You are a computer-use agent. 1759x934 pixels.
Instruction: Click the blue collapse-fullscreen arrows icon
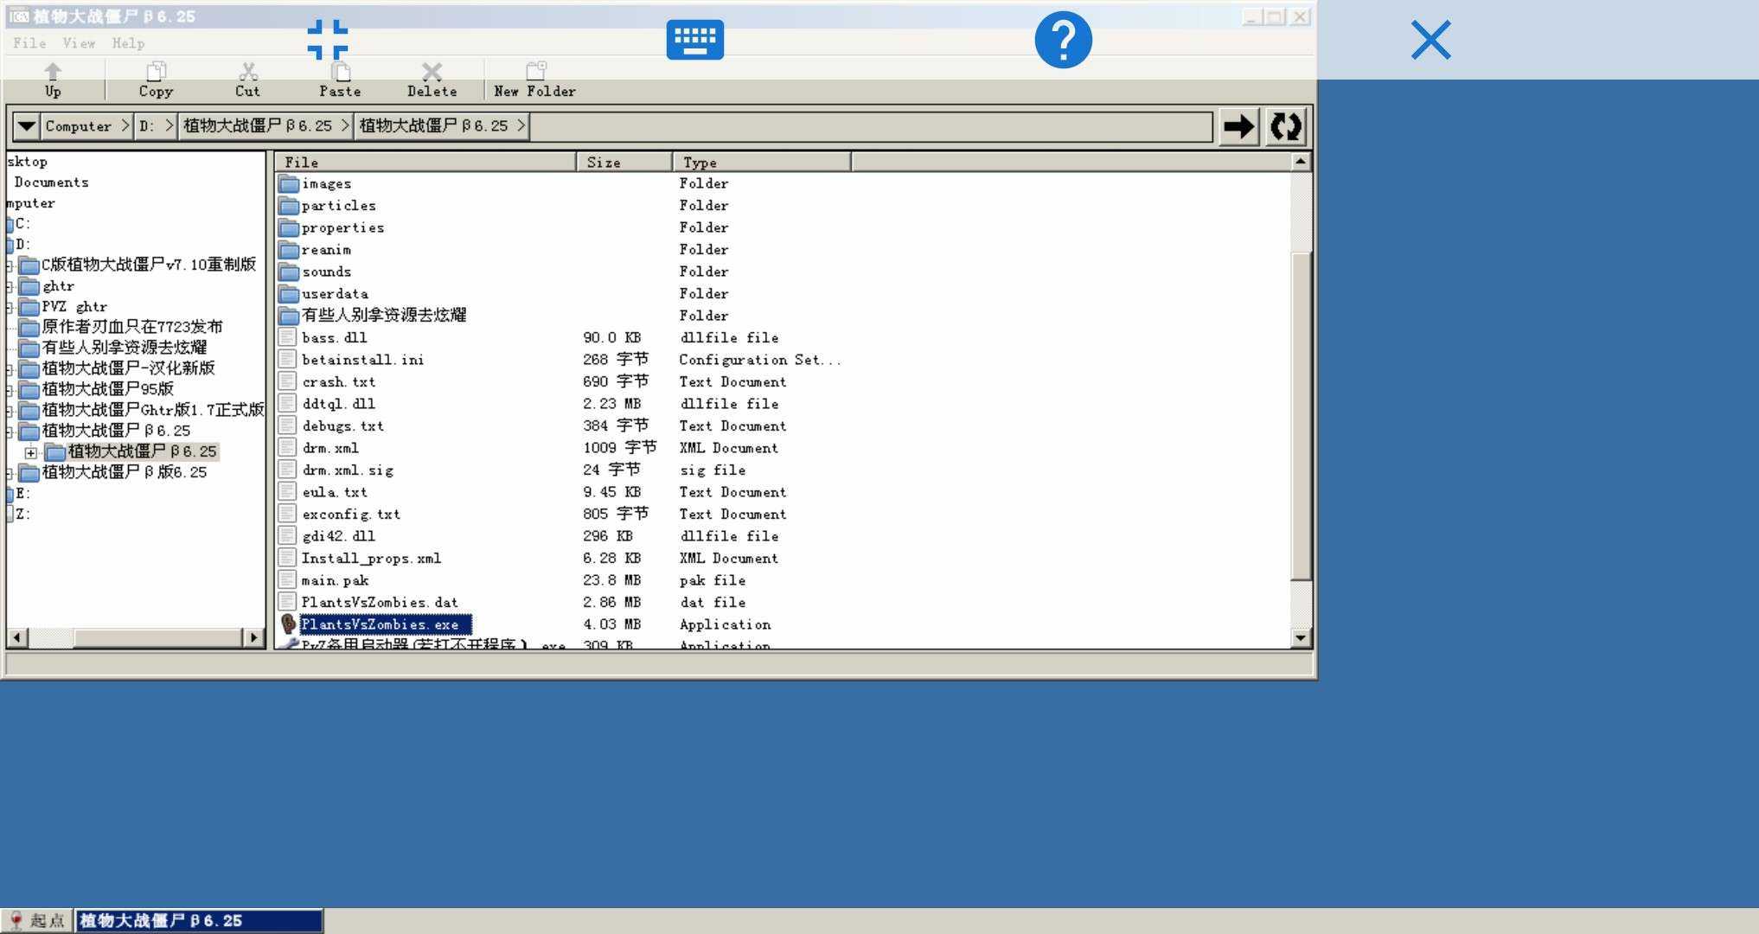[x=328, y=40]
